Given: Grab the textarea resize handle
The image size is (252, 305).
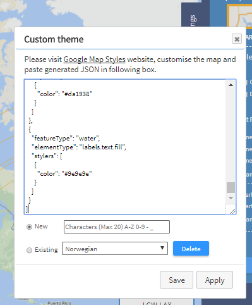Looking at the screenshot, I should click(x=232, y=211).
